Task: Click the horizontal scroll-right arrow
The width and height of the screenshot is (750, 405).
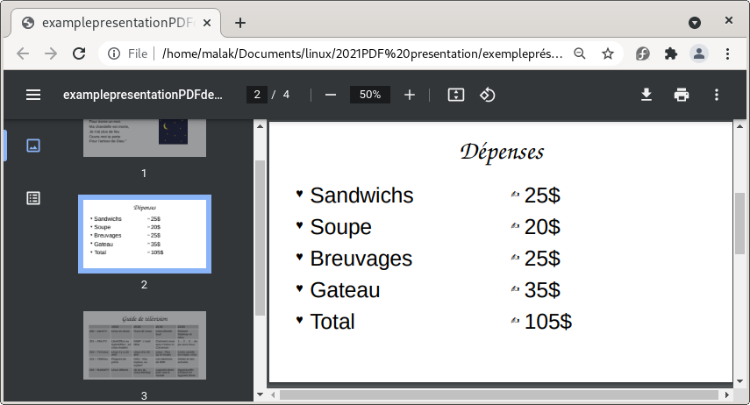Action: (x=727, y=395)
